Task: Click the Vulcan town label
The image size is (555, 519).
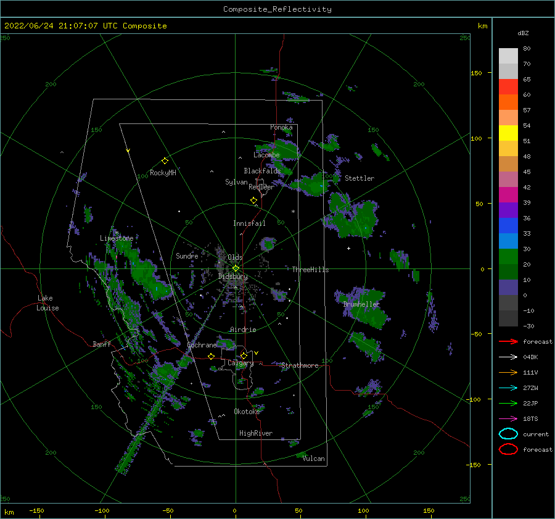Action: [x=314, y=459]
